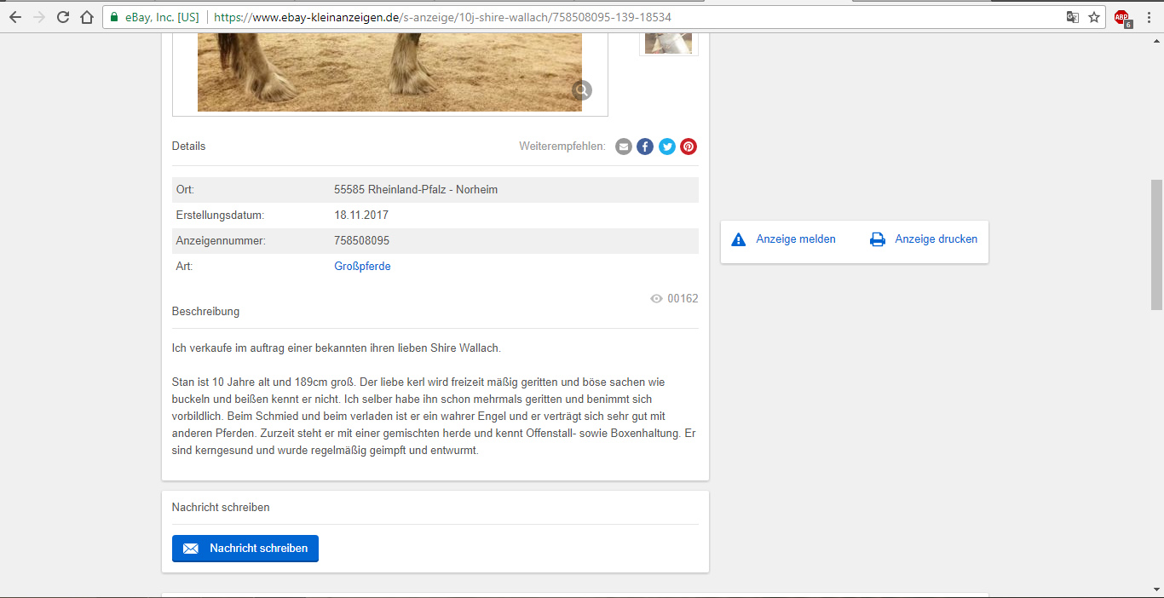
Task: Open Chrome's three-dot menu
Action: pyautogui.click(x=1150, y=17)
